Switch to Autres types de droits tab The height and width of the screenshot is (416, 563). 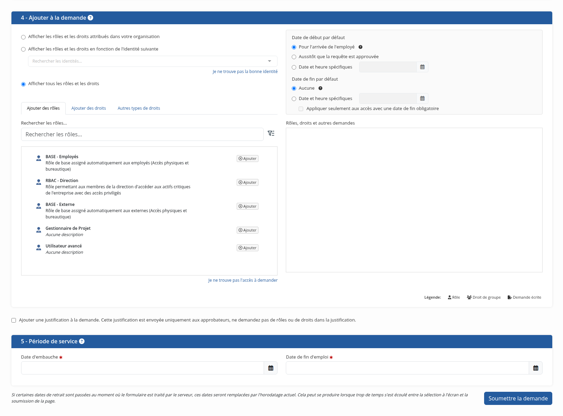point(139,108)
